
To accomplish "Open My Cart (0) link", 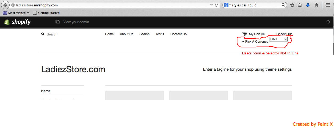I will coord(257,34).
